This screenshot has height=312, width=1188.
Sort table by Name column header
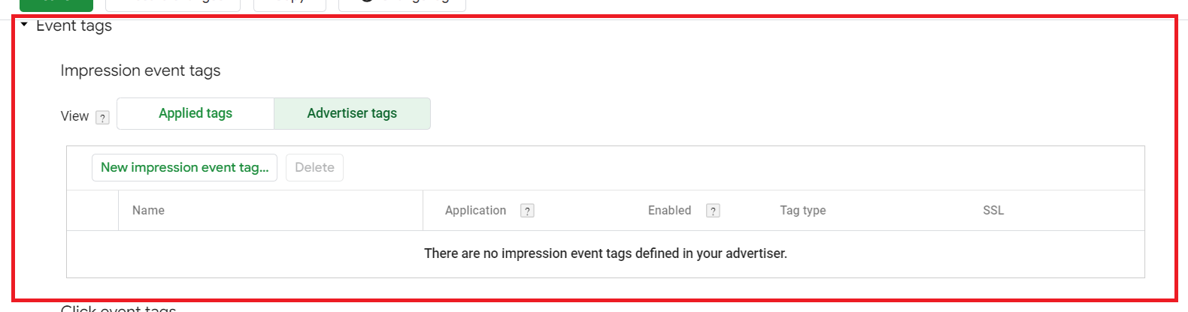pos(148,211)
